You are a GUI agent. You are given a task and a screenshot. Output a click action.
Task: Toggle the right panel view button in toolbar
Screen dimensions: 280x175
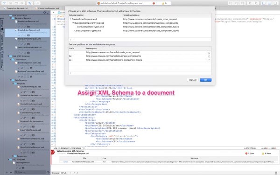coord(275,3)
